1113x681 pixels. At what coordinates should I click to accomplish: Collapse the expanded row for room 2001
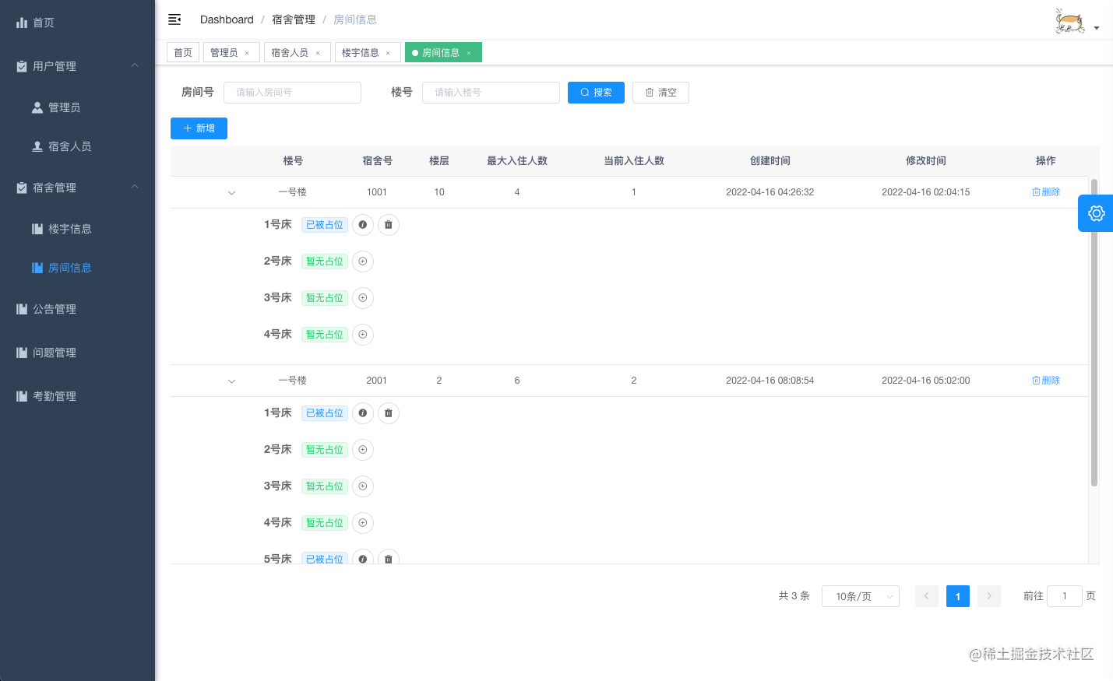click(x=231, y=381)
